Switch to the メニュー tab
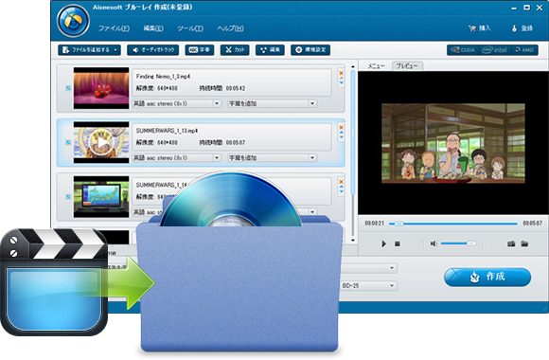This screenshot has height=360, width=549. click(x=376, y=66)
